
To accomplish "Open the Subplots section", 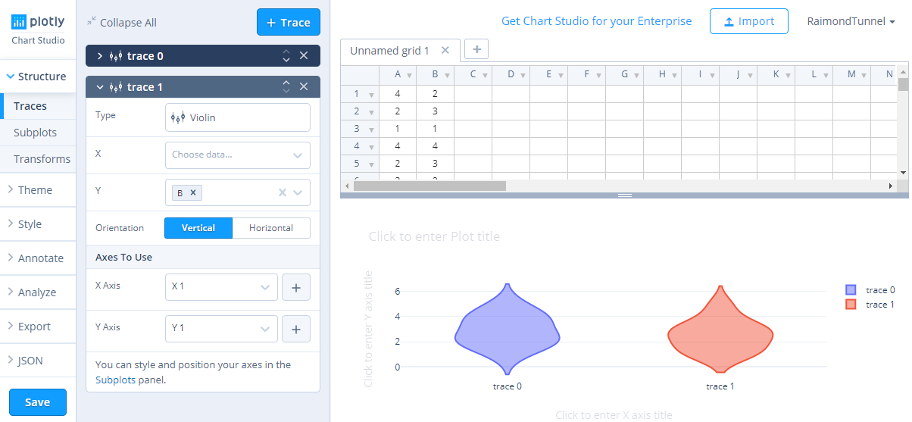I will (x=35, y=133).
